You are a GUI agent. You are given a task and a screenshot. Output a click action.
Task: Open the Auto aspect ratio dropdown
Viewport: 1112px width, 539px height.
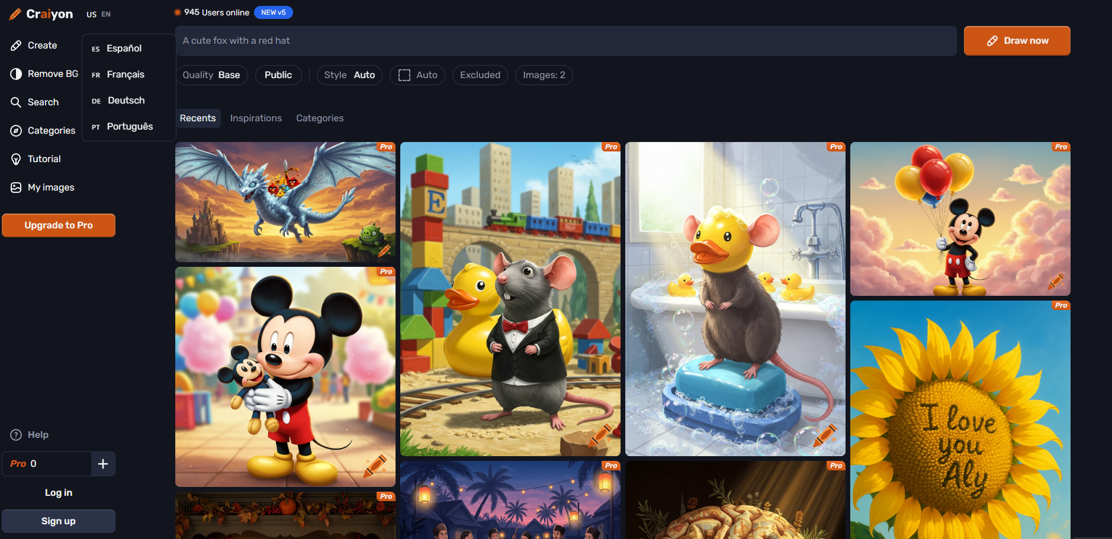pos(417,75)
